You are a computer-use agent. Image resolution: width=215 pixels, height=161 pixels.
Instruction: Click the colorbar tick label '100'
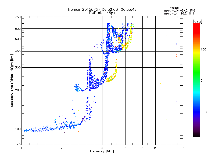point(203,49)
